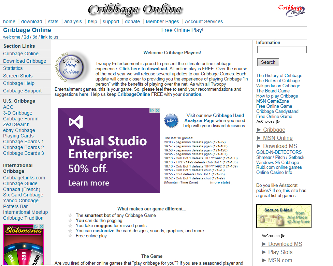Open support in the top navigation
Viewport: 333px width, 266px height.
[111, 21]
